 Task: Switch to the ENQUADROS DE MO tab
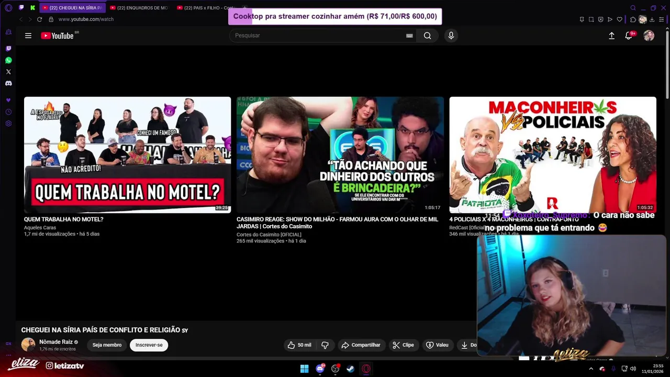point(139,8)
